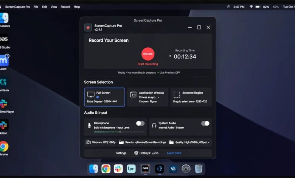Click the Time Player desktop icon

(4, 103)
